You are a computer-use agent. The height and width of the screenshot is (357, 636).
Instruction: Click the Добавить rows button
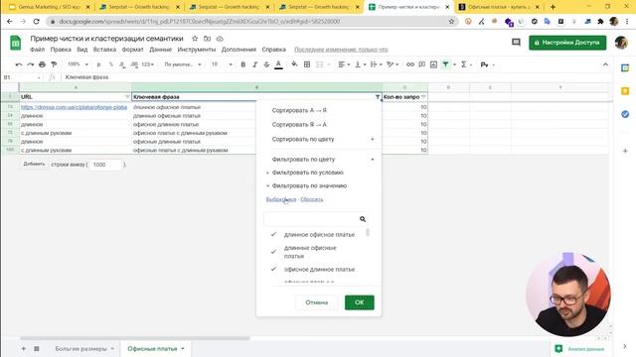pyautogui.click(x=34, y=164)
